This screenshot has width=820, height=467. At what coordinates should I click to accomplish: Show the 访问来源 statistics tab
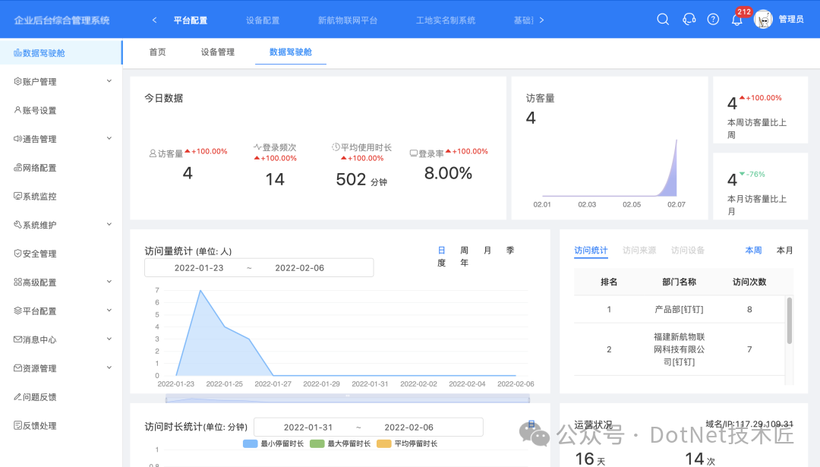coord(639,251)
